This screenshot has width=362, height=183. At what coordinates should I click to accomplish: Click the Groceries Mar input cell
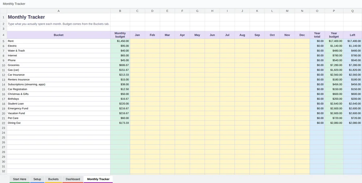click(x=167, y=65)
